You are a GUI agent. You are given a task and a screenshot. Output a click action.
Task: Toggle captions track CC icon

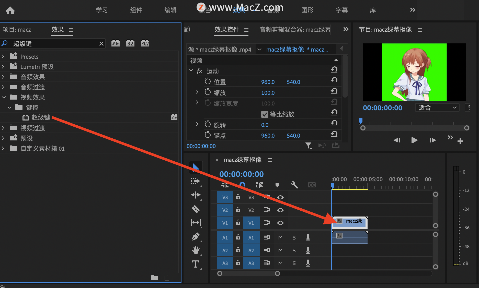coord(312,185)
